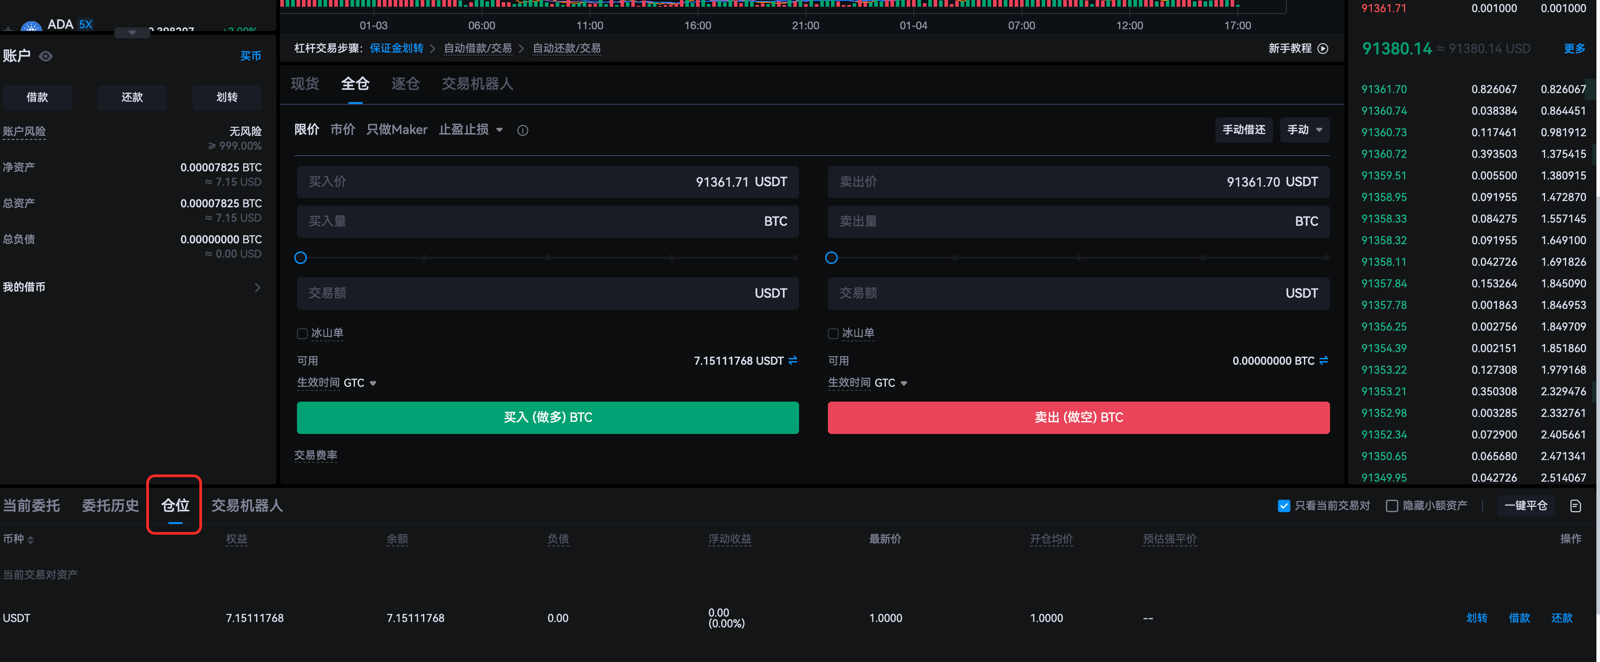
Task: Click green buy long BTC button
Action: click(x=547, y=417)
